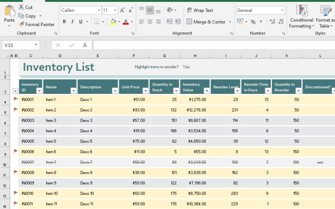The height and width of the screenshot is (209, 335).
Task: Open the Borders tool
Action: click(x=97, y=22)
